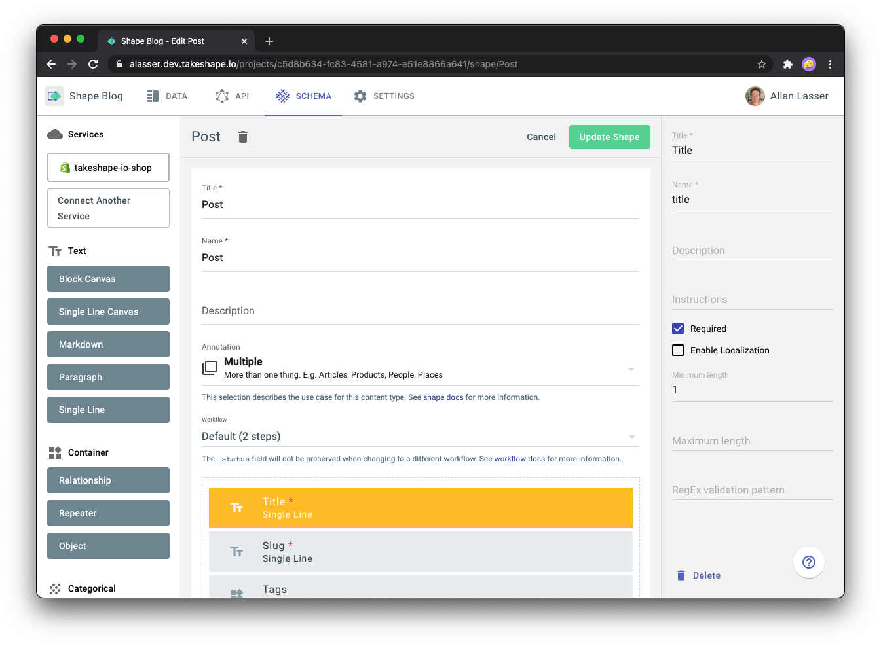The width and height of the screenshot is (881, 646).
Task: Add a Repeater field
Action: (108, 513)
